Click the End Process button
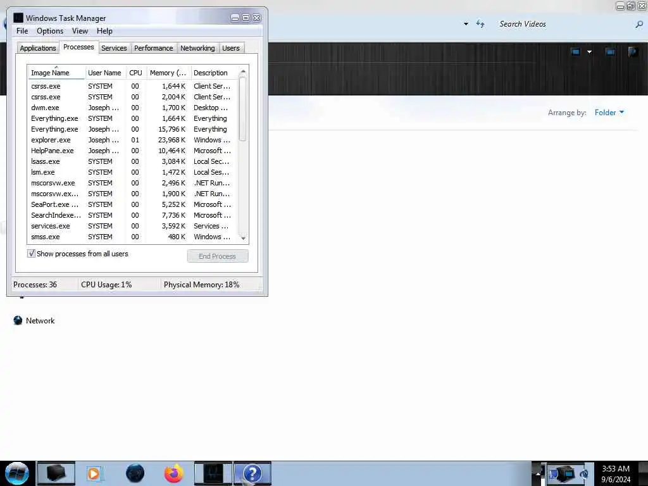Image resolution: width=648 pixels, height=486 pixels. click(218, 256)
